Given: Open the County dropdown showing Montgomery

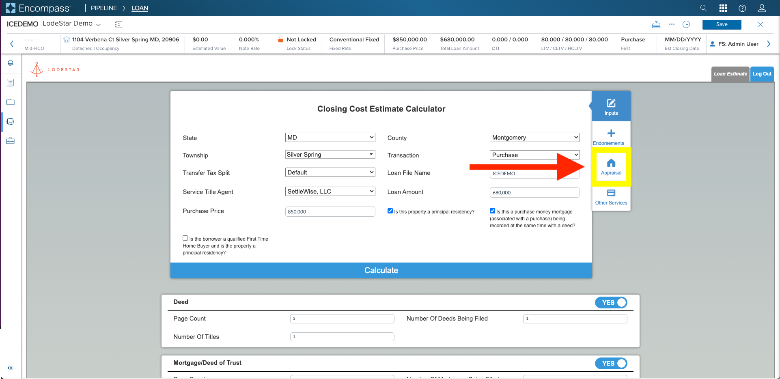Looking at the screenshot, I should (535, 138).
